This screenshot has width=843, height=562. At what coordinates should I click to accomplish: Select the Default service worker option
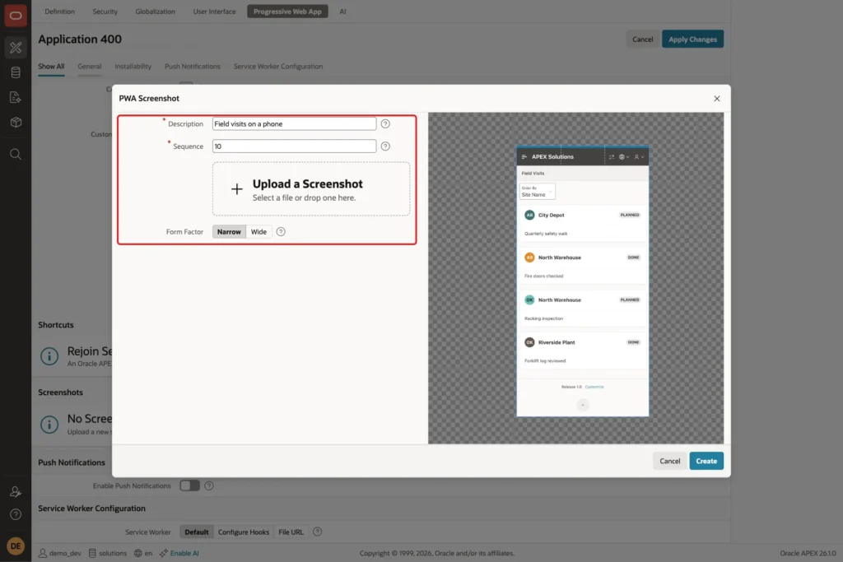196,532
